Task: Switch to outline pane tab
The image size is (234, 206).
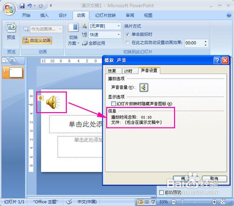Action: coord(12,60)
